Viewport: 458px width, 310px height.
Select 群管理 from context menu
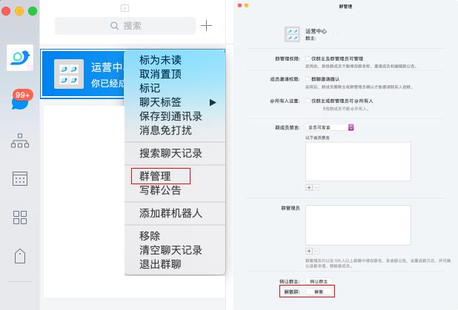(155, 176)
